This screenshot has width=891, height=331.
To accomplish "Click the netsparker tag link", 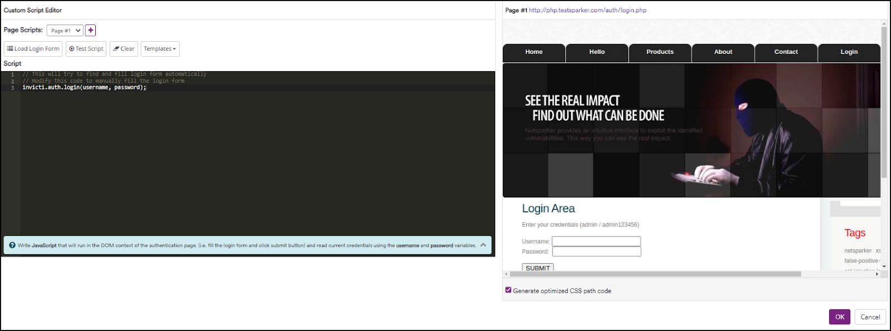I will pyautogui.click(x=858, y=251).
